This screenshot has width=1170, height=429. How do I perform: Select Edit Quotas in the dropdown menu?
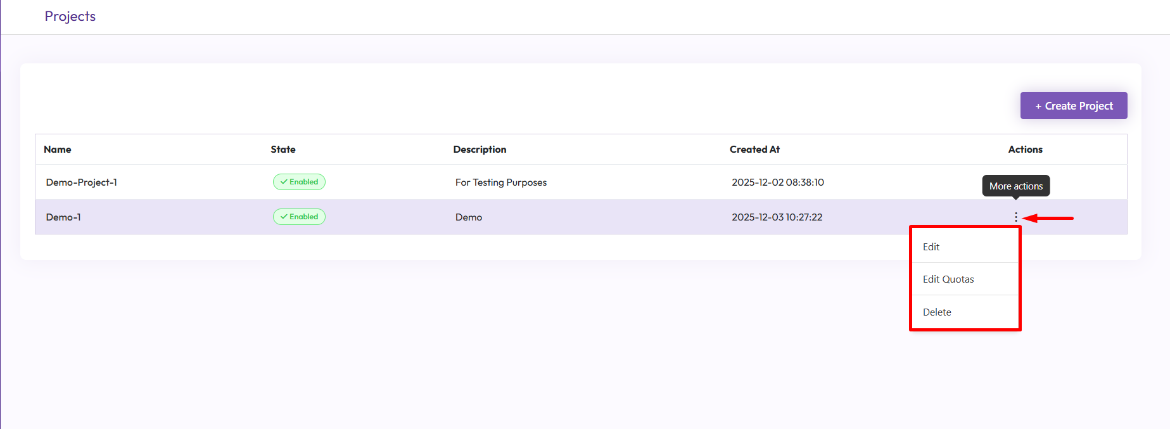point(948,279)
